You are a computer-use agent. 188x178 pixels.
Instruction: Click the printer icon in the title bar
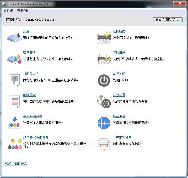pyautogui.click(x=4, y=4)
